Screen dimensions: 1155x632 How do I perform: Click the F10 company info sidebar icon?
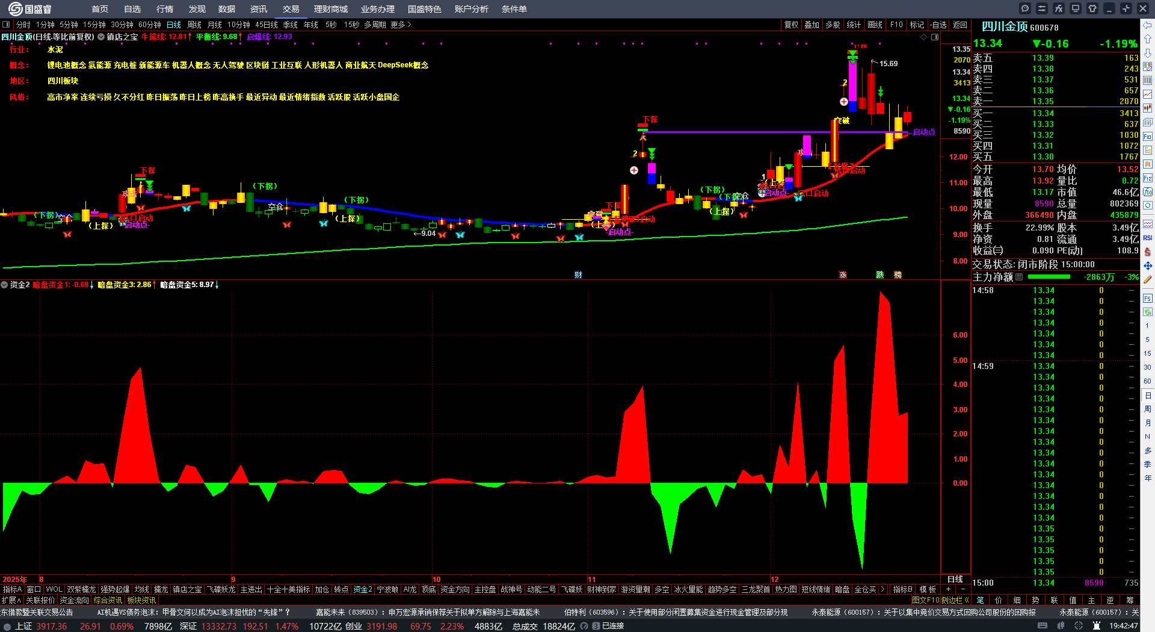1148,137
